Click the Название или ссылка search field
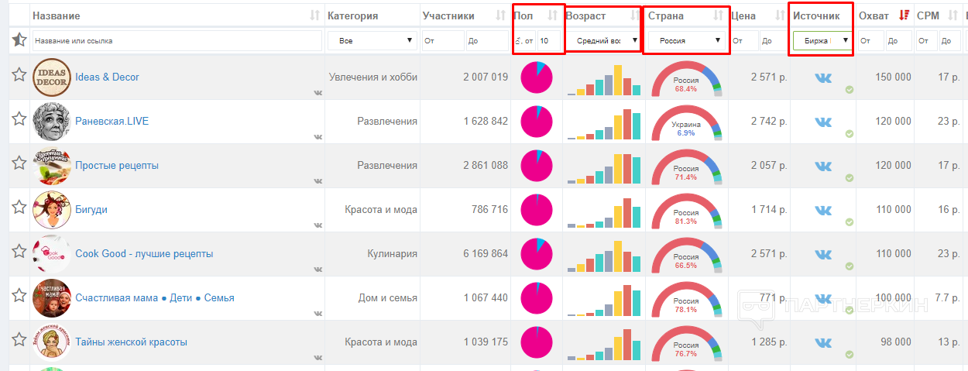 click(177, 41)
